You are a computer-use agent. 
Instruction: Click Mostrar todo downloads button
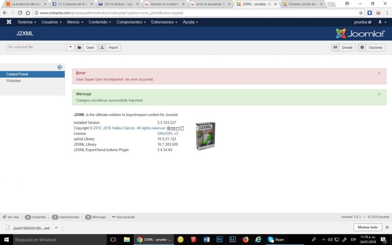pyautogui.click(x=367, y=227)
